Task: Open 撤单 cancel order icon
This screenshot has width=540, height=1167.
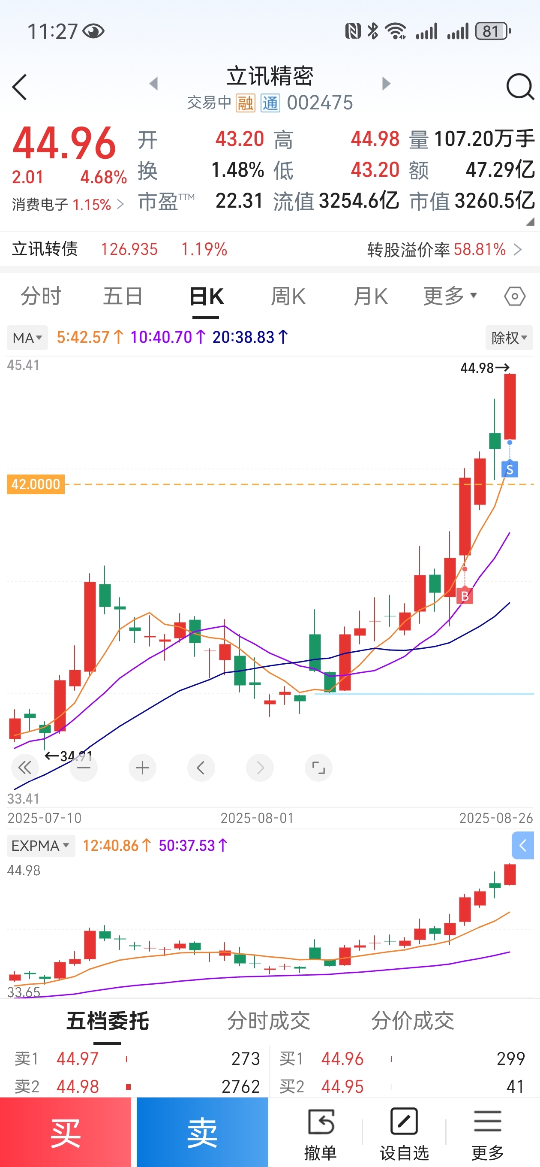Action: pyautogui.click(x=321, y=1134)
